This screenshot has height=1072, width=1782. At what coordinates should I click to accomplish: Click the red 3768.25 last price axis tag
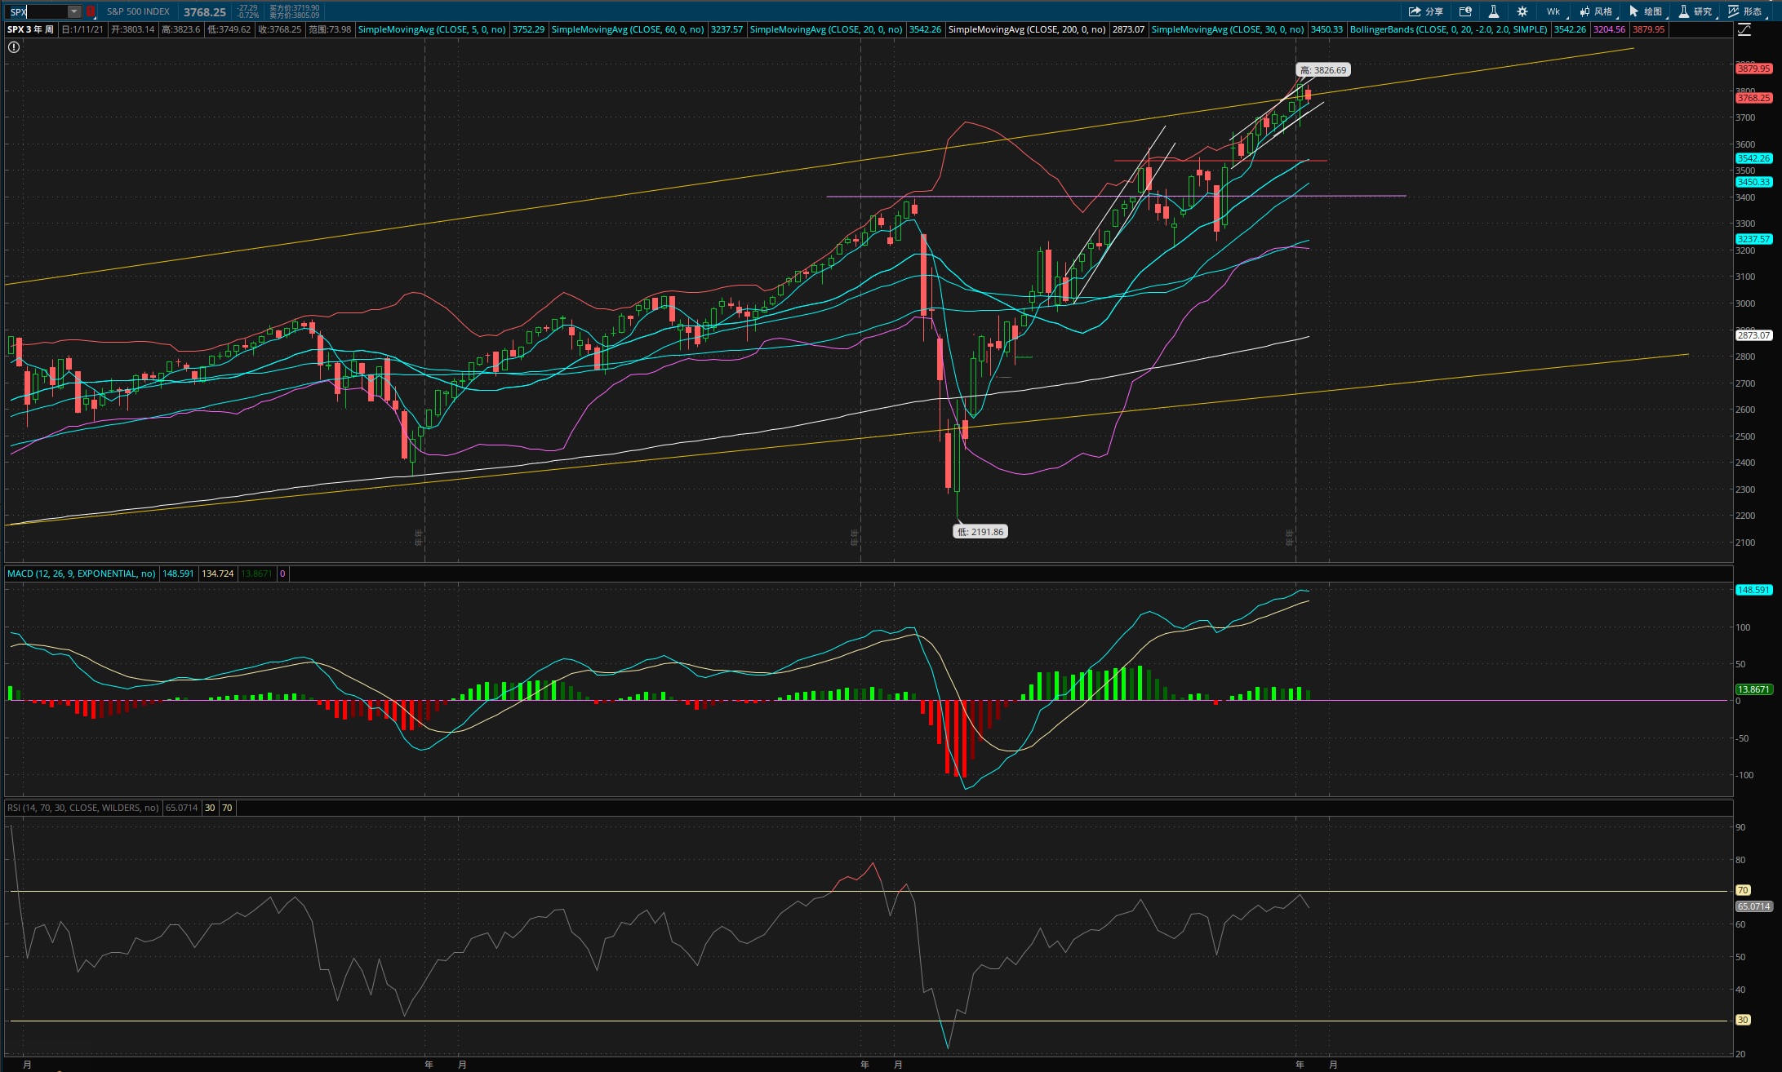click(x=1753, y=98)
